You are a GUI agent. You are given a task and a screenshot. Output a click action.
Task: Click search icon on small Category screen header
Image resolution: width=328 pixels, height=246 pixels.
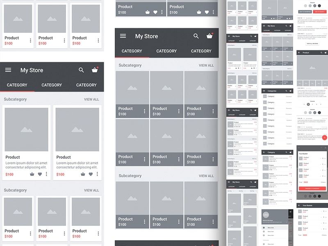click(286, 152)
